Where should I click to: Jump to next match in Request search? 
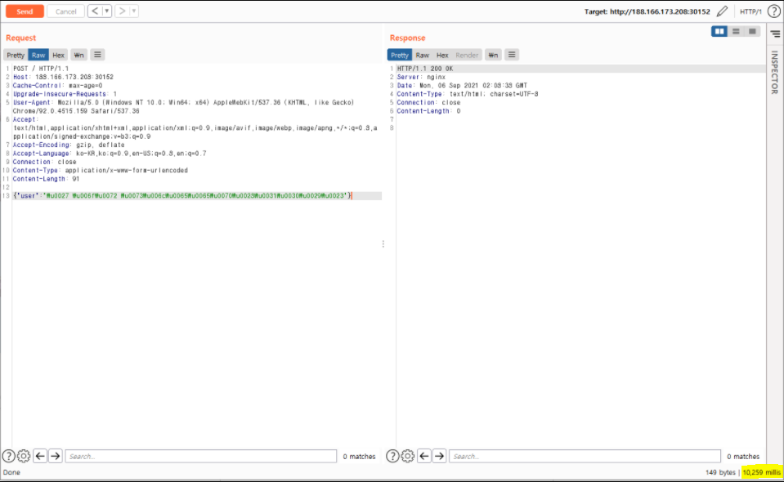(x=56, y=456)
